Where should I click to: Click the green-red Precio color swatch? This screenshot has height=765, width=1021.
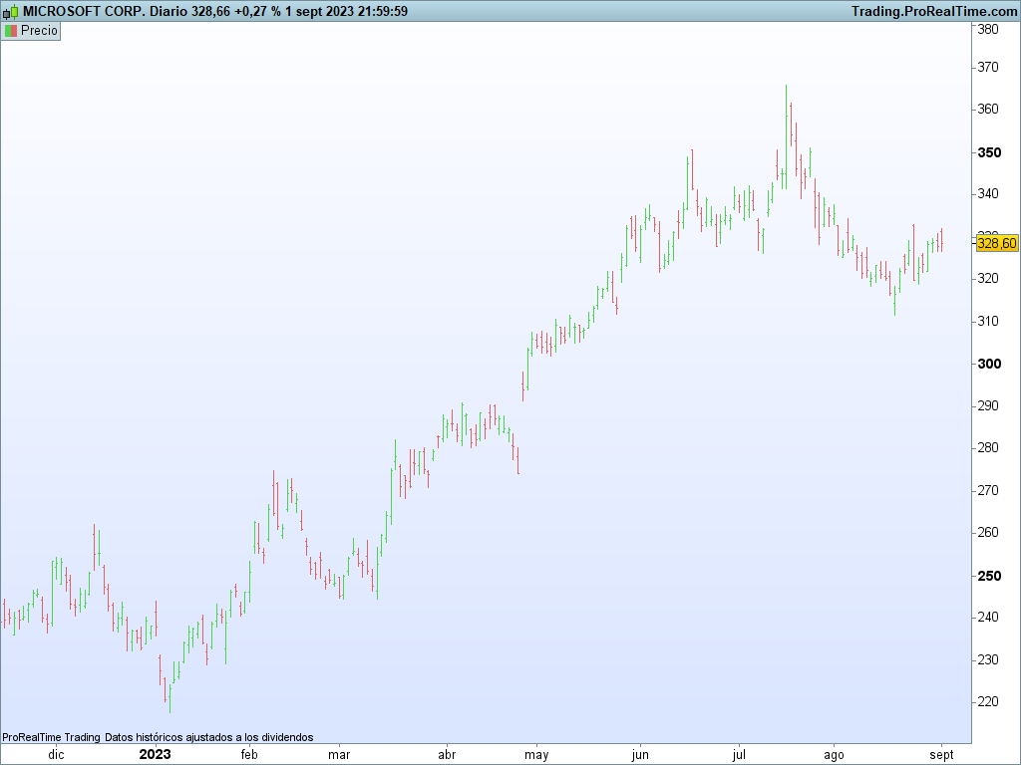pyautogui.click(x=10, y=31)
